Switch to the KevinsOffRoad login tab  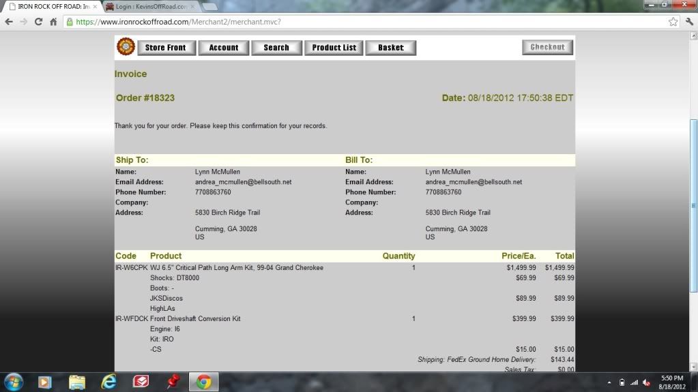coord(151,7)
